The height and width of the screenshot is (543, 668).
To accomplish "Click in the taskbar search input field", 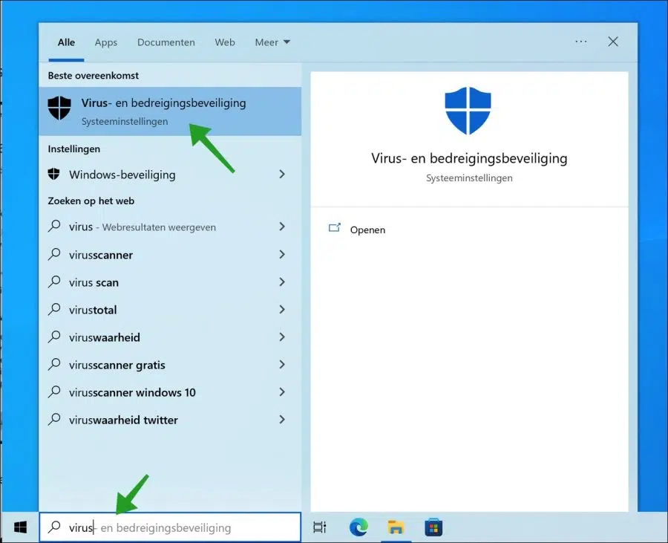I will tap(170, 527).
